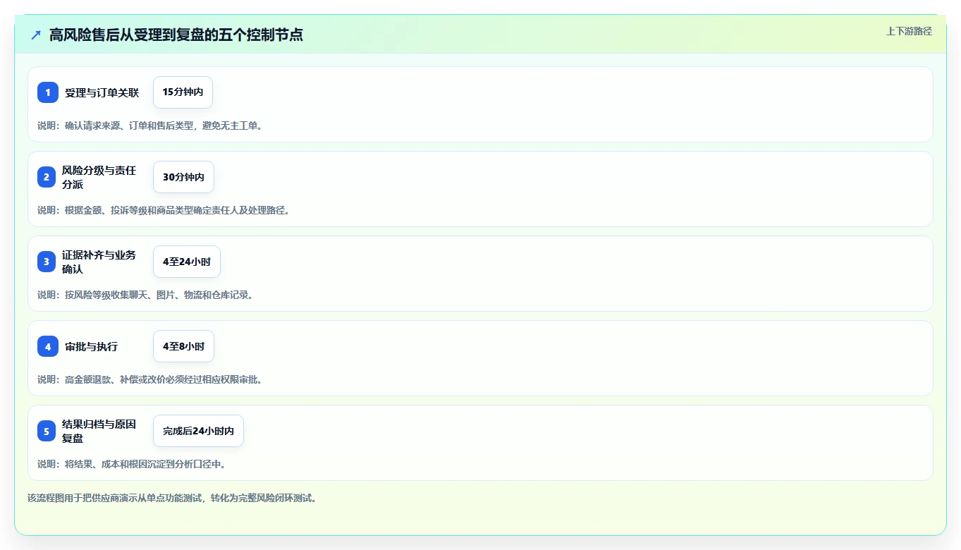The image size is (961, 550).
Task: Click the 4至8小时 time pill
Action: pos(183,346)
